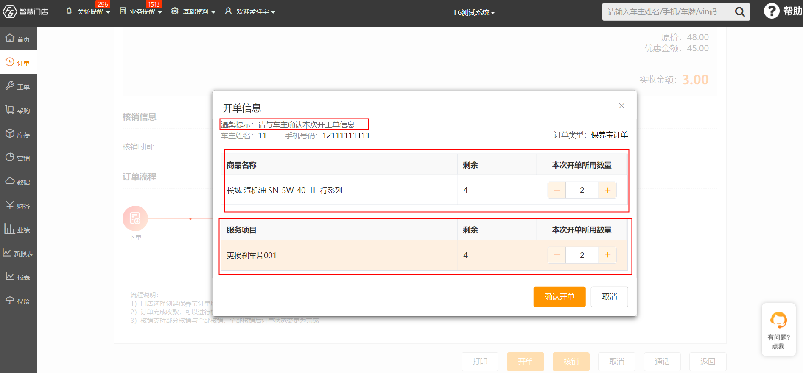Viewport: 803px width, 373px height.
Task: Click the 开单 button at the bottom
Action: tap(526, 362)
